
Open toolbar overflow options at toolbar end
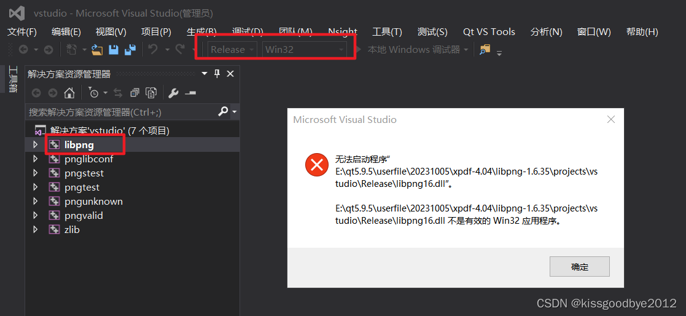click(x=499, y=53)
